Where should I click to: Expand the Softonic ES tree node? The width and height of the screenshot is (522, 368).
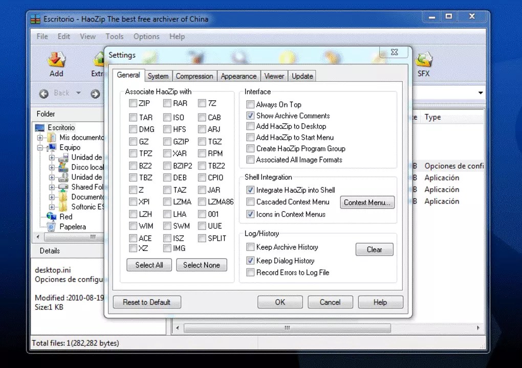click(52, 207)
